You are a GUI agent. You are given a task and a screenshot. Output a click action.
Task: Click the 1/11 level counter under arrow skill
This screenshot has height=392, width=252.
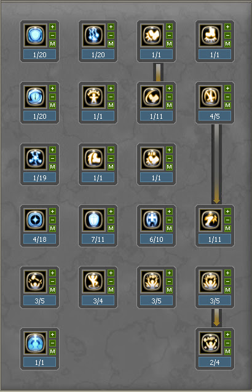(x=215, y=239)
